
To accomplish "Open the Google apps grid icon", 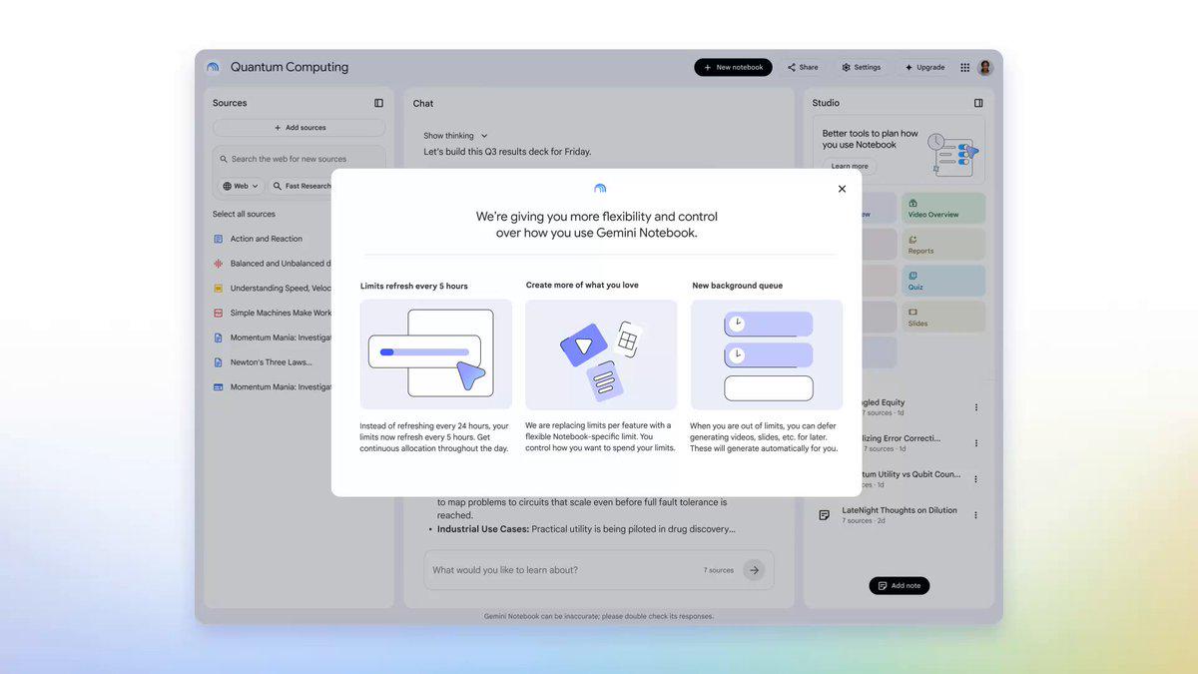I will pyautogui.click(x=965, y=67).
